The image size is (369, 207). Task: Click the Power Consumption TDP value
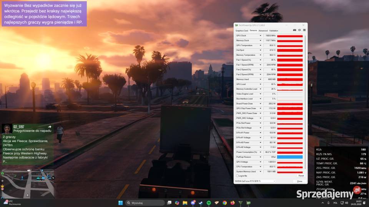pos(270,152)
